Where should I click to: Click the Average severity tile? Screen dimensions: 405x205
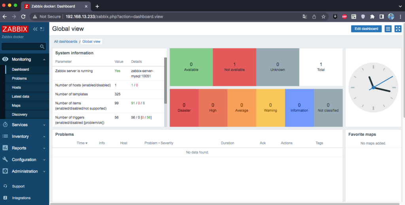click(x=242, y=108)
